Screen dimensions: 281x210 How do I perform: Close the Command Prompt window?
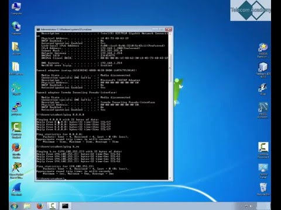tap(169, 29)
